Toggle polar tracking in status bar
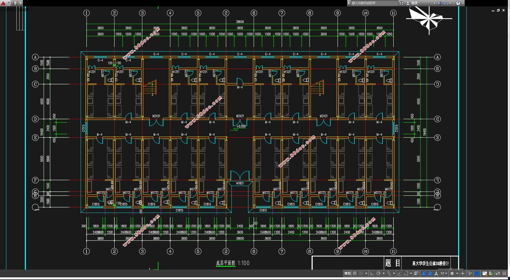The width and height of the screenshot is (510, 280). pyautogui.click(x=379, y=273)
